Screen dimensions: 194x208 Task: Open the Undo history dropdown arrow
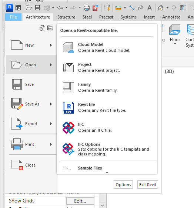66,8
